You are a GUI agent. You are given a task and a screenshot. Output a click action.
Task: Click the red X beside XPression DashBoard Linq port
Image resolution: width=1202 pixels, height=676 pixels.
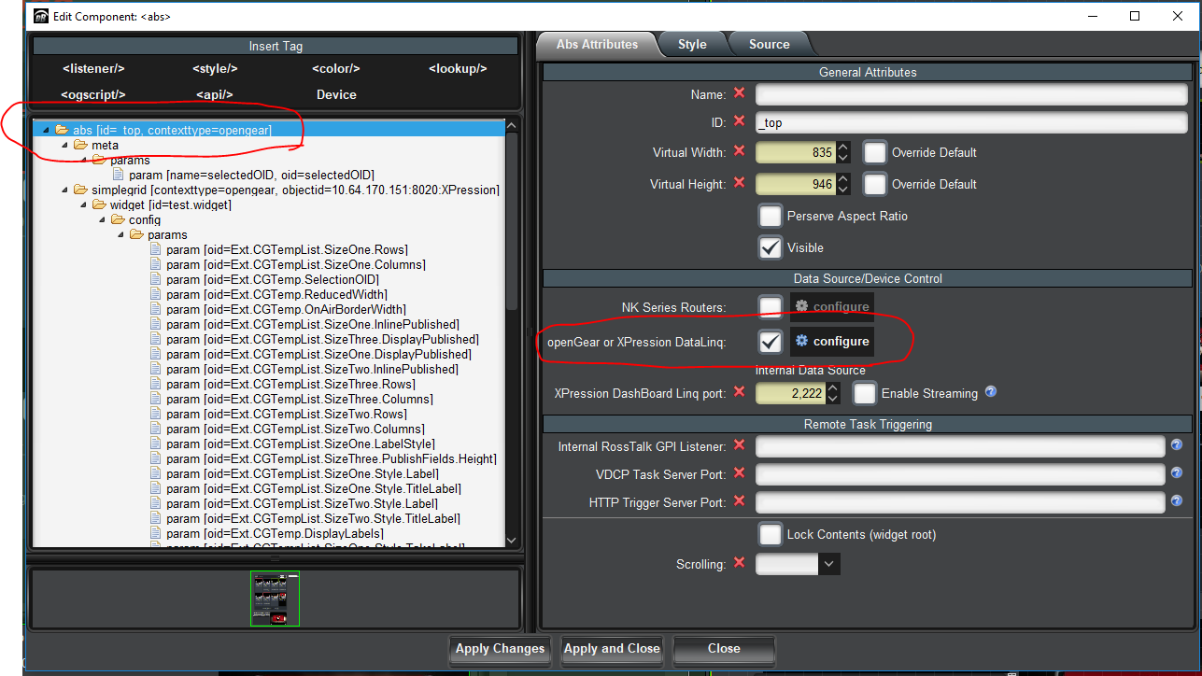pos(740,392)
